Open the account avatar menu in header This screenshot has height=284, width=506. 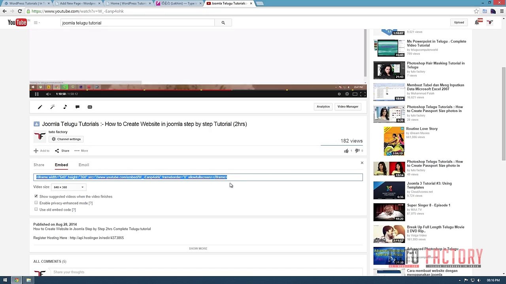pyautogui.click(x=490, y=22)
